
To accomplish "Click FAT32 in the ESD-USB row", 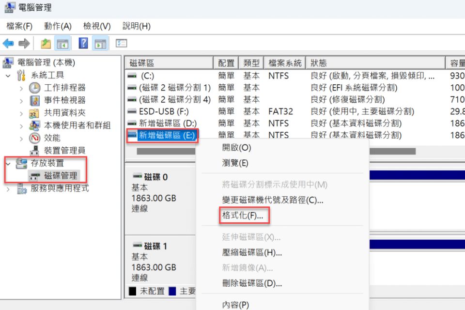I will point(280,111).
